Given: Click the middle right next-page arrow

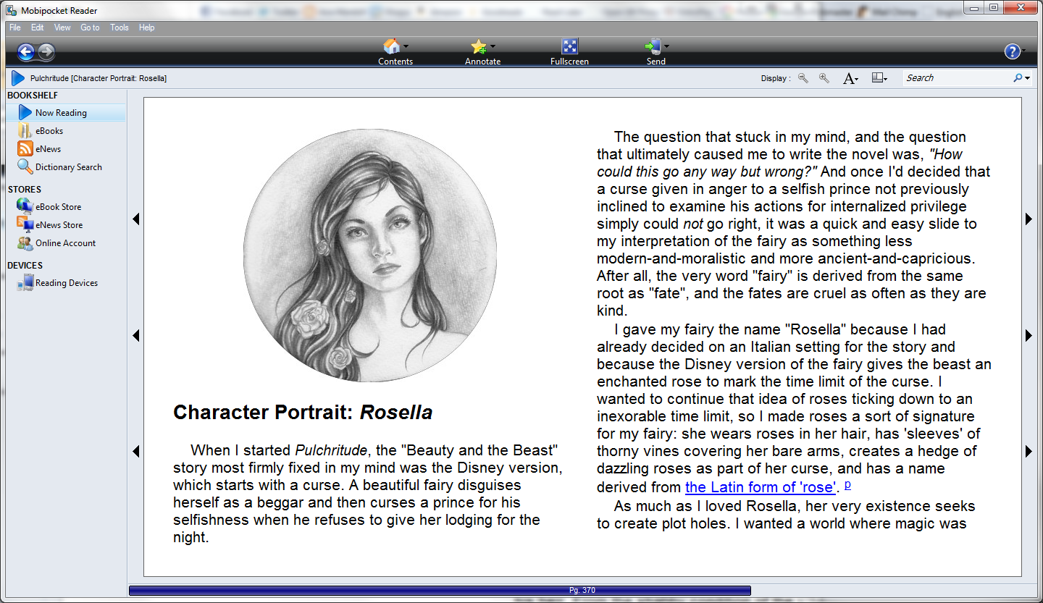Looking at the screenshot, I should click(x=1029, y=335).
